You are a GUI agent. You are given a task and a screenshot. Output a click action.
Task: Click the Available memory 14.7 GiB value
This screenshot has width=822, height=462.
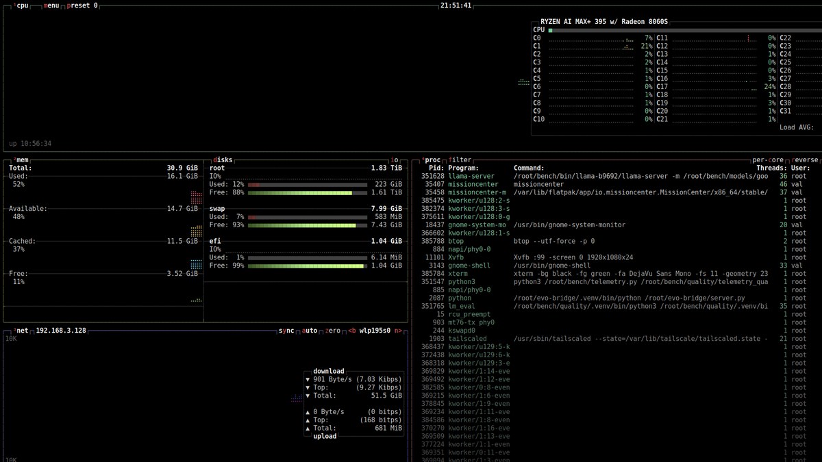(182, 209)
